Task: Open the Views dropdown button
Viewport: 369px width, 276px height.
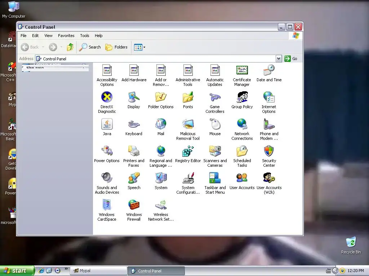Action: click(139, 47)
